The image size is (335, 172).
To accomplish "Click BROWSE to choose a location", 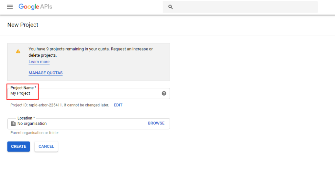I will click(156, 123).
